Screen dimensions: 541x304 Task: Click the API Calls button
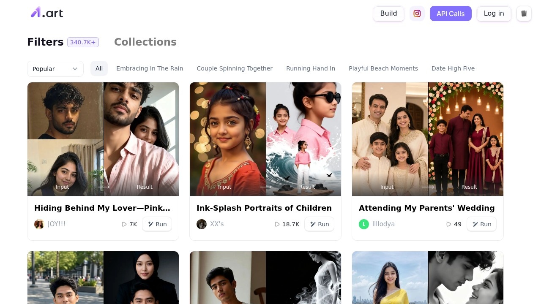(x=451, y=14)
